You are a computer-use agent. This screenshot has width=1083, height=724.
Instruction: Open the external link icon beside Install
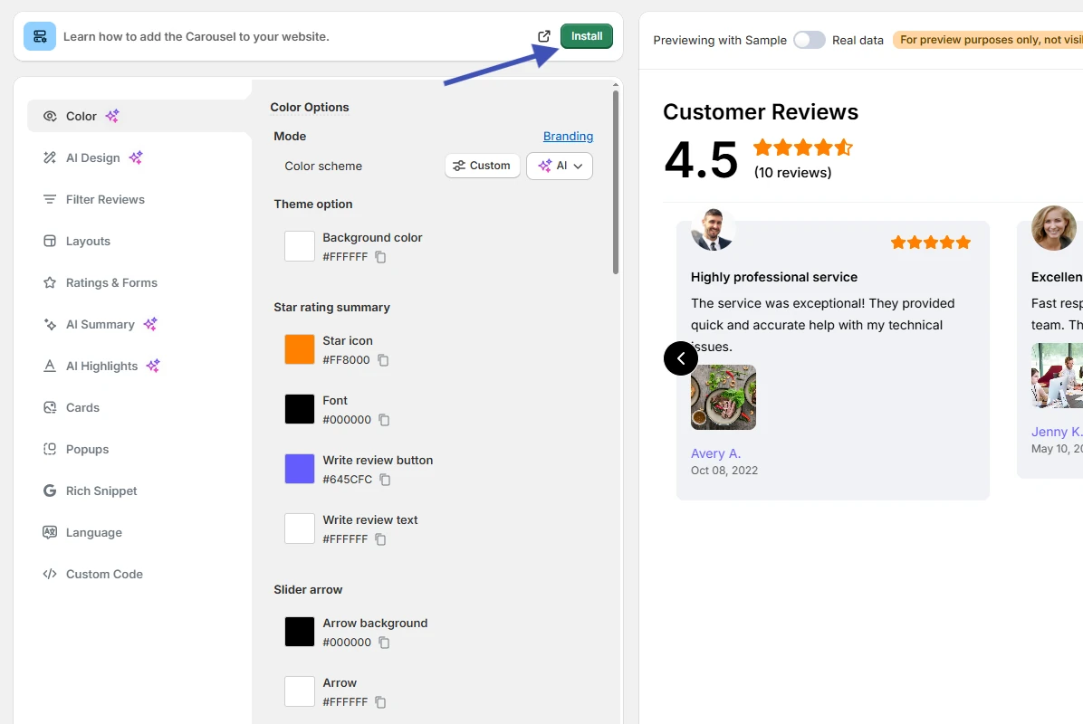tap(544, 36)
